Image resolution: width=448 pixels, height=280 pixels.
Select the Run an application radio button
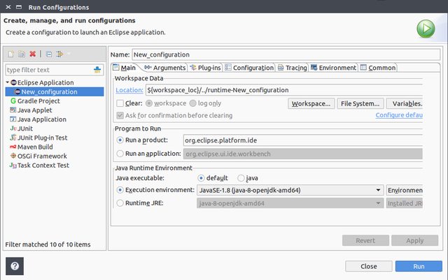[x=120, y=154]
